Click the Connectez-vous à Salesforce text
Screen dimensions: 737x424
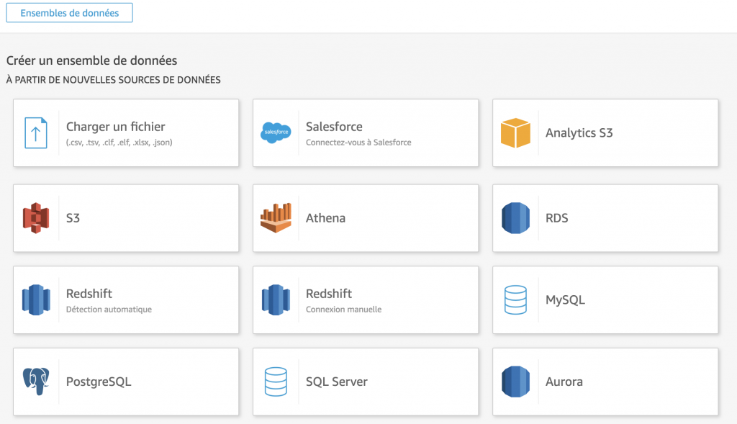(358, 143)
